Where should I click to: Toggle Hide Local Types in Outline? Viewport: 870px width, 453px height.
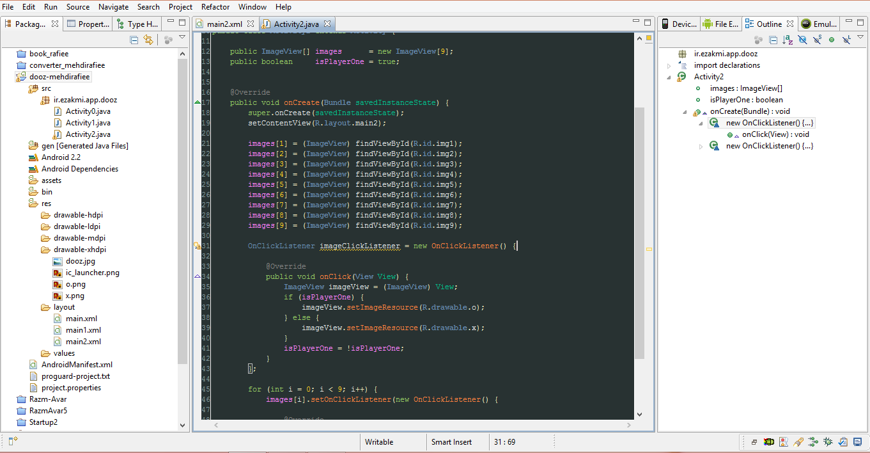[x=846, y=40]
